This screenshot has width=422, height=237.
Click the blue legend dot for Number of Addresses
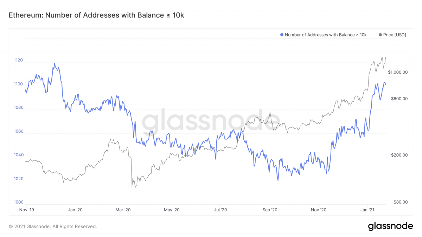click(x=282, y=35)
